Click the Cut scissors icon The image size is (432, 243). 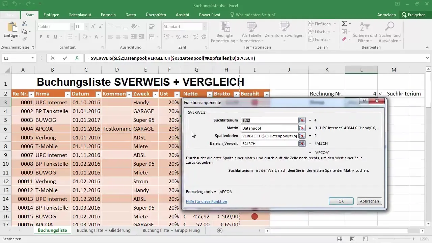click(24, 24)
